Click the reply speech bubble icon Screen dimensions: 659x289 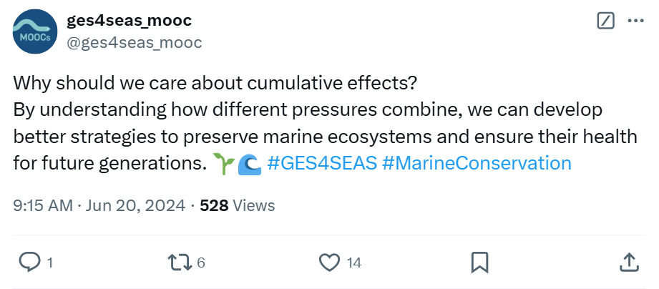29,263
